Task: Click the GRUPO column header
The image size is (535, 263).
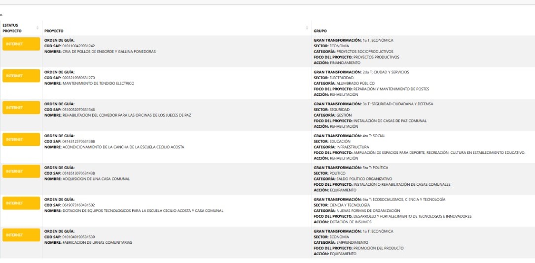Action: (320, 31)
